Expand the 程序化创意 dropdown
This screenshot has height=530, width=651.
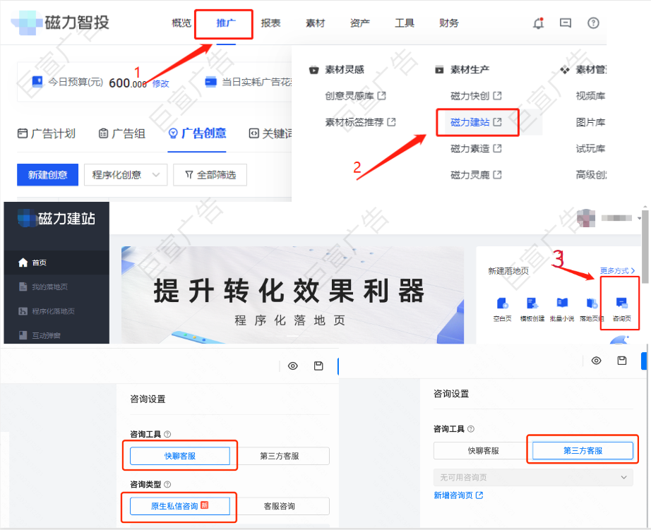pos(125,174)
